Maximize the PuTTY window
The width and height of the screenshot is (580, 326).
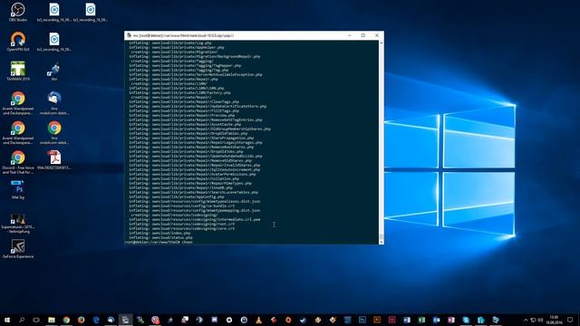363,35
